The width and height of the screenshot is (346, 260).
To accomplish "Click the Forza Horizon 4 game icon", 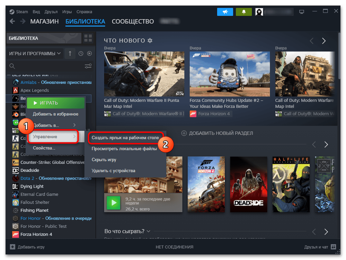I will (x=16, y=234).
